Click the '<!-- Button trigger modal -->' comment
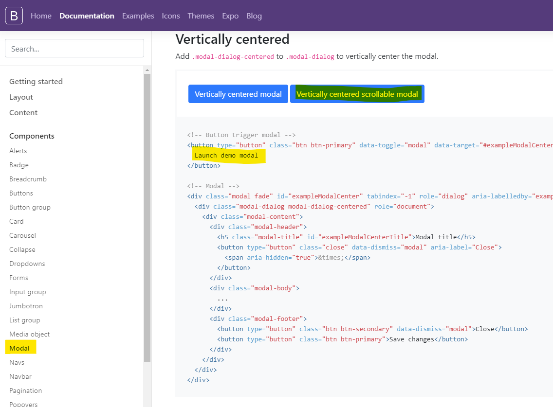Image resolution: width=553 pixels, height=407 pixels. 241,135
